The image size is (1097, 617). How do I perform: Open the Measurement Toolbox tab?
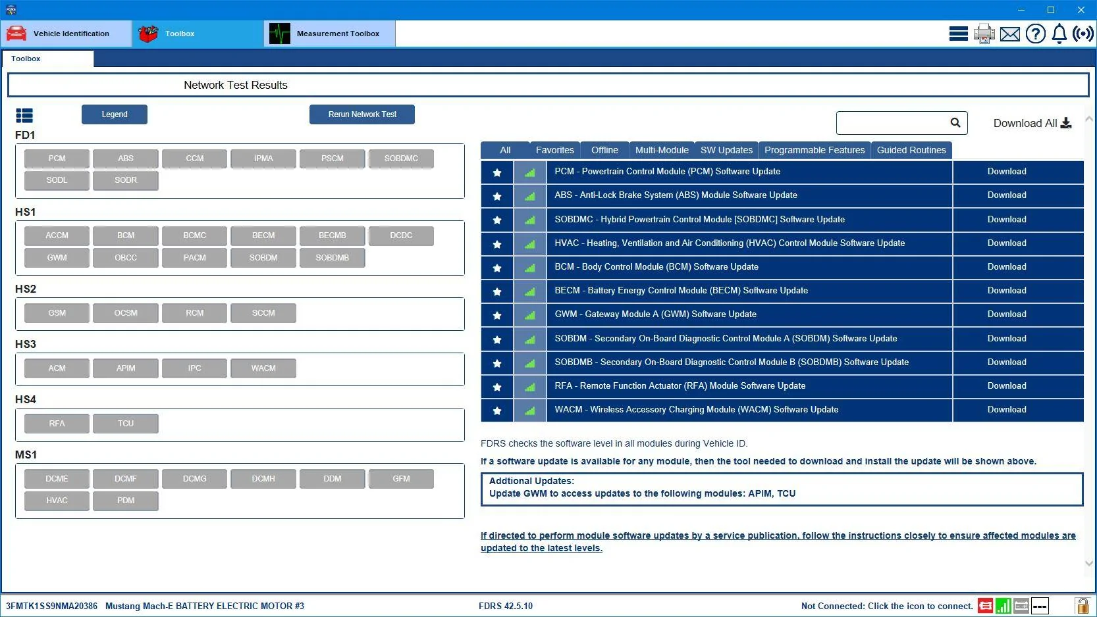pos(330,34)
